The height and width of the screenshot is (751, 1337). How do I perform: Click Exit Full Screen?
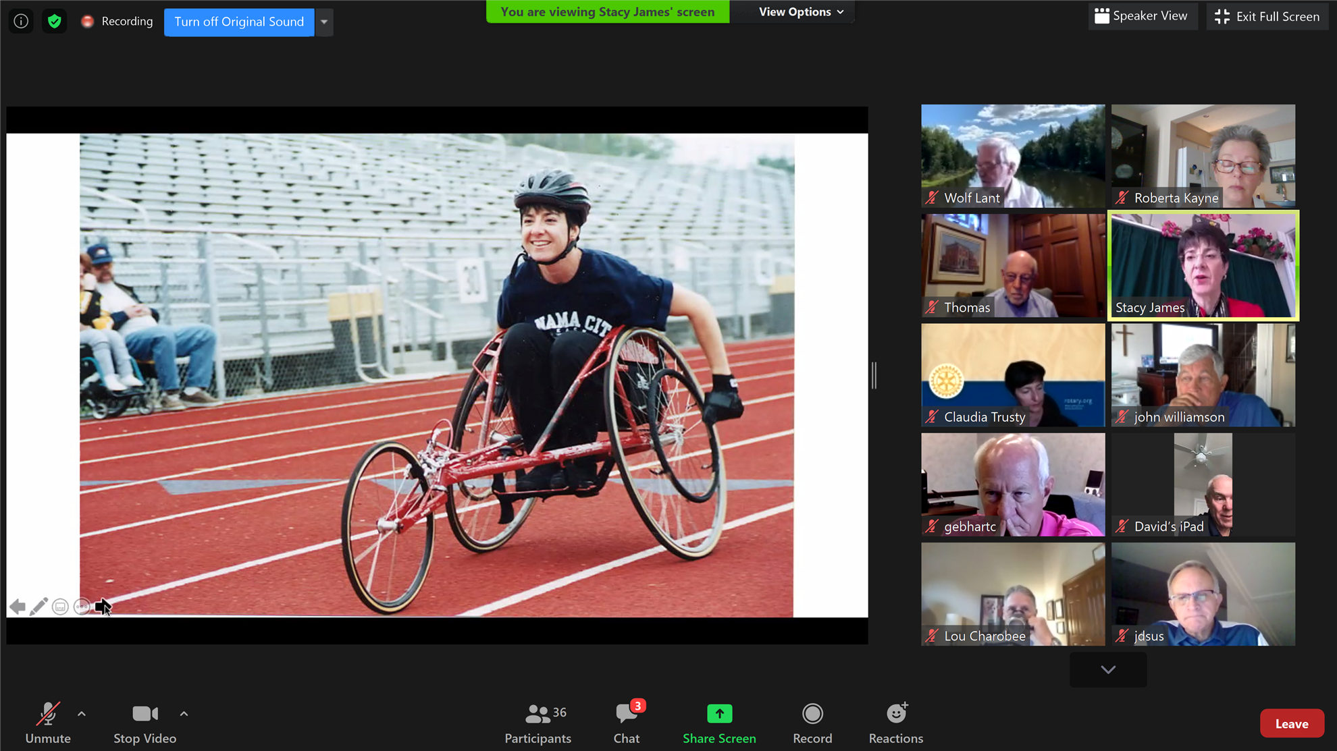click(x=1267, y=16)
